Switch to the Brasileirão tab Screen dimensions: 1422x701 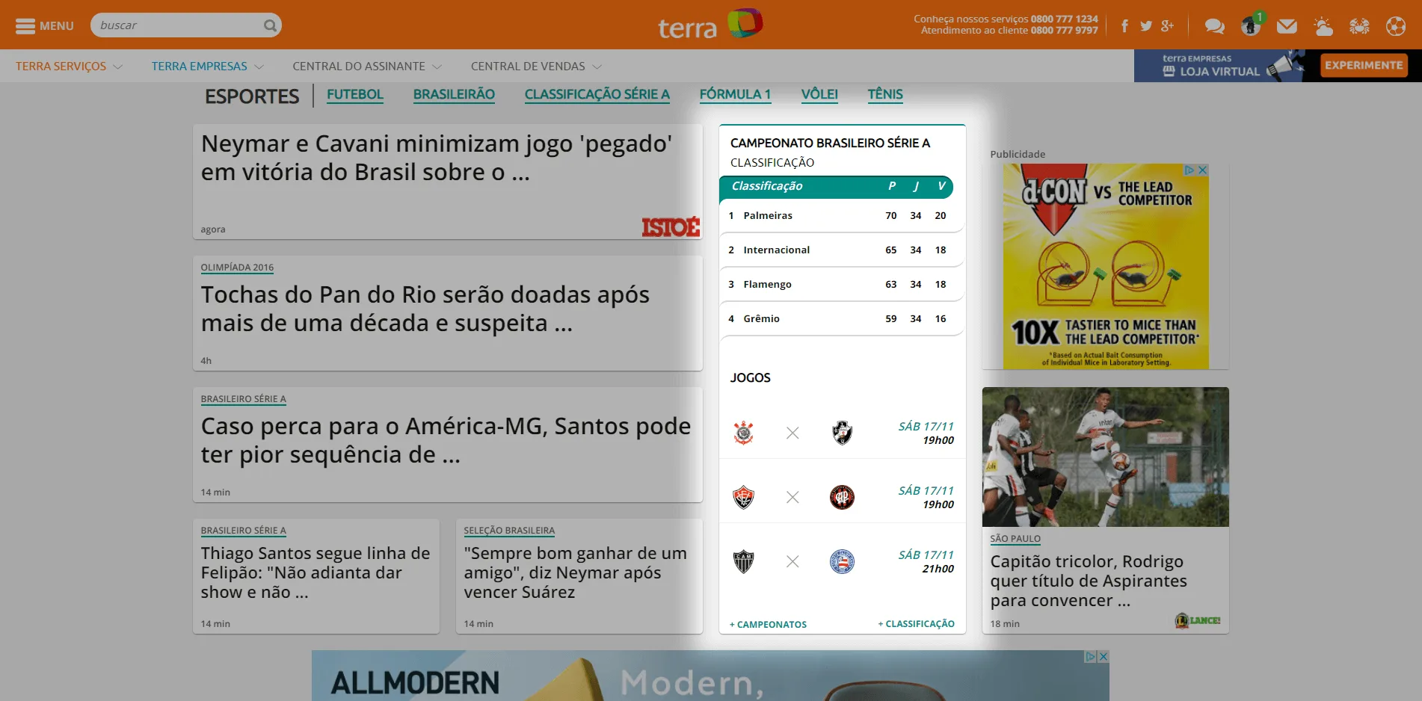point(454,95)
